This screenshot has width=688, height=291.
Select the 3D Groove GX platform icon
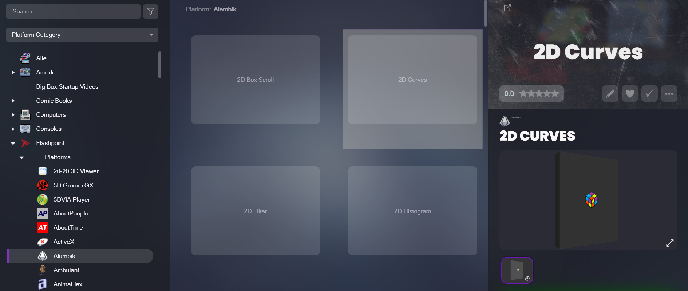point(43,185)
